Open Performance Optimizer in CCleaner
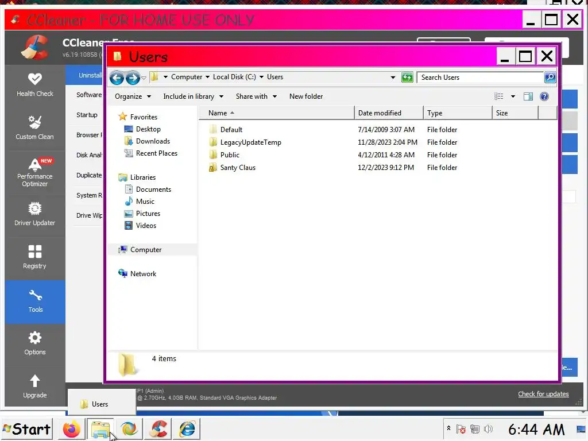The image size is (588, 441). point(35,172)
